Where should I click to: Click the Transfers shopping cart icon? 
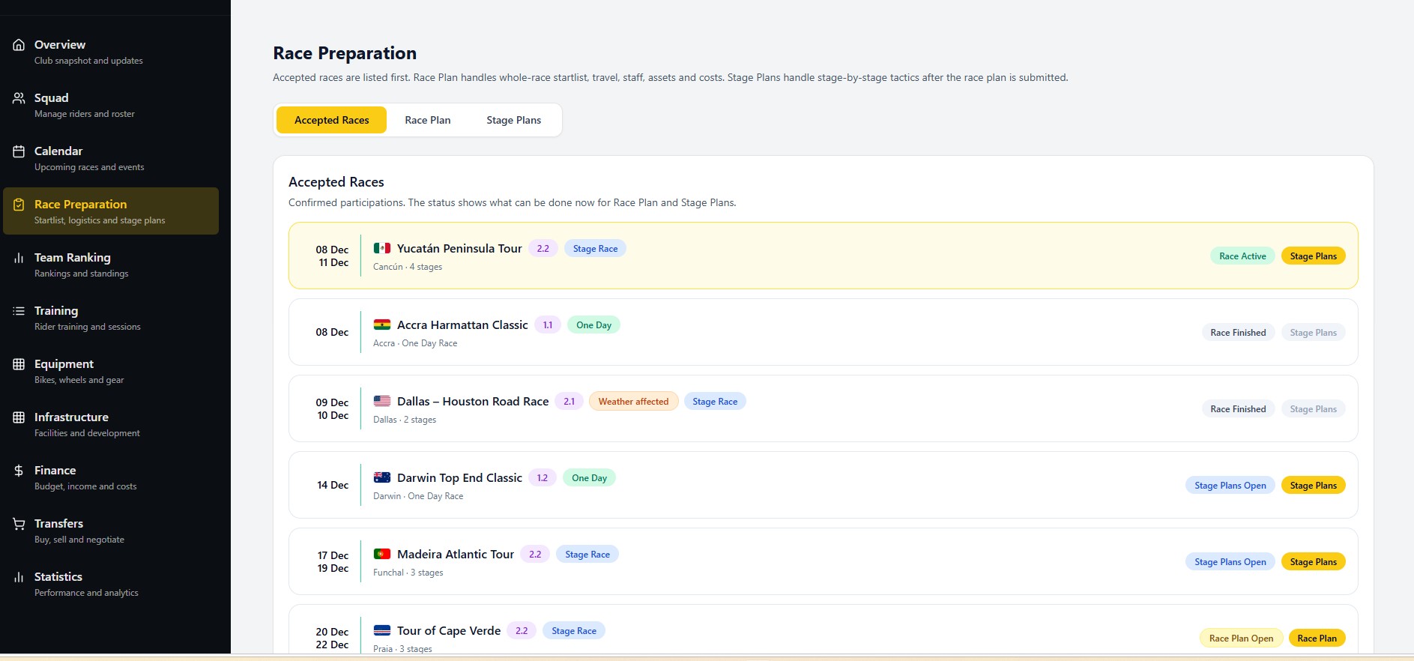pos(19,524)
